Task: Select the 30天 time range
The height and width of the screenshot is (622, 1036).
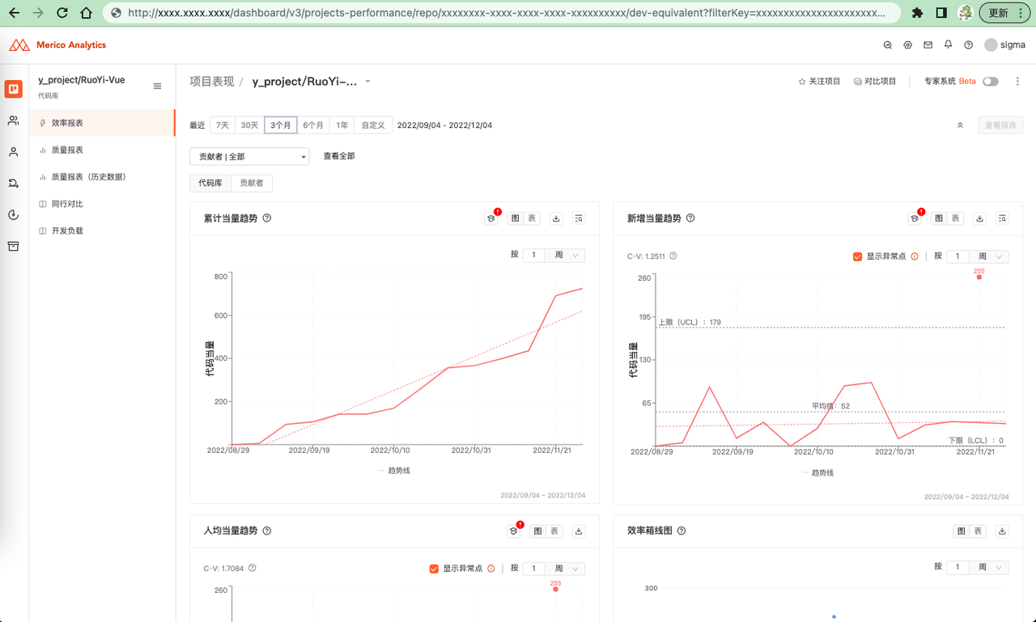Action: 250,125
